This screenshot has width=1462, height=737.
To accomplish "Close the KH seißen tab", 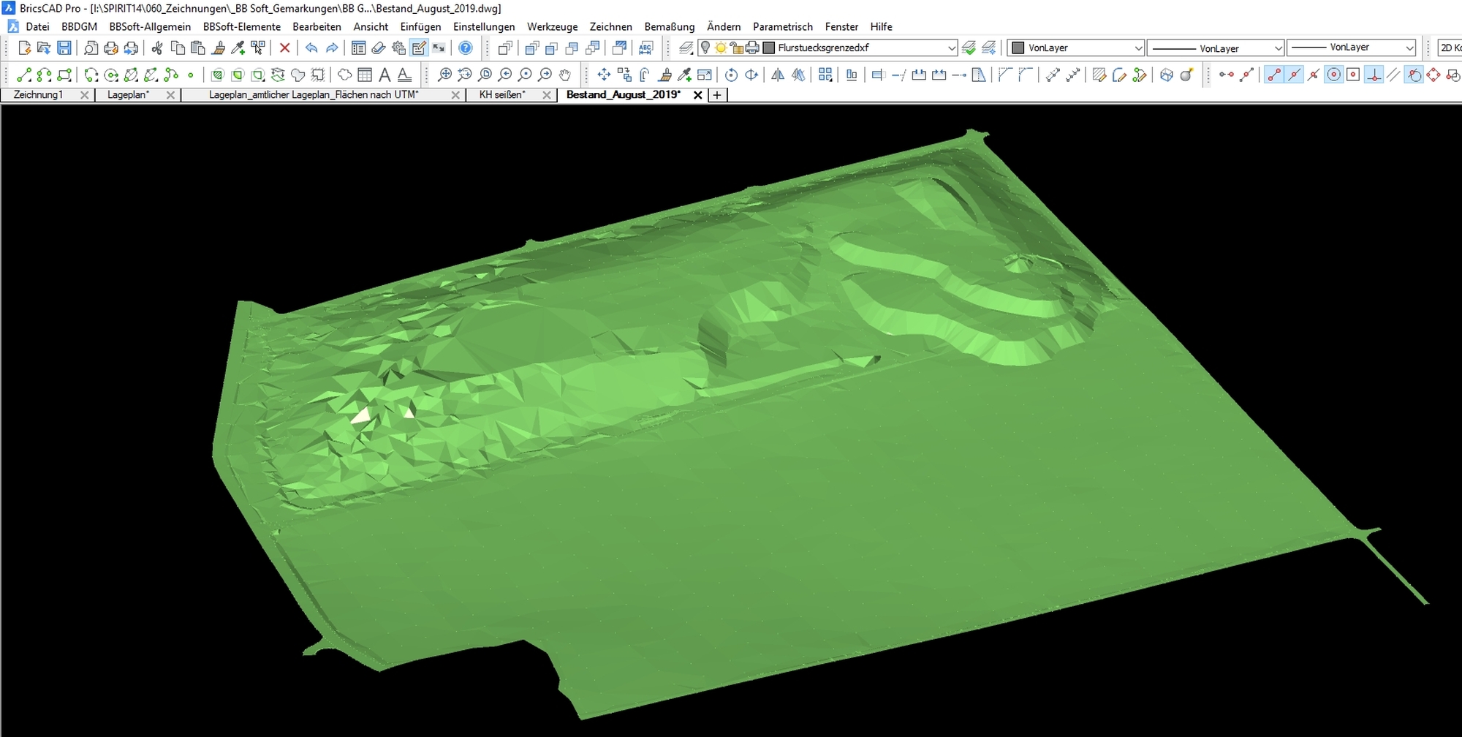I will pos(546,95).
